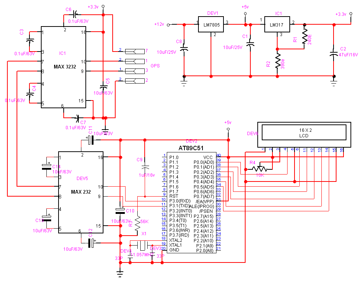
Task: Select the MAX 3232 chip body
Action: pyautogui.click(x=63, y=66)
